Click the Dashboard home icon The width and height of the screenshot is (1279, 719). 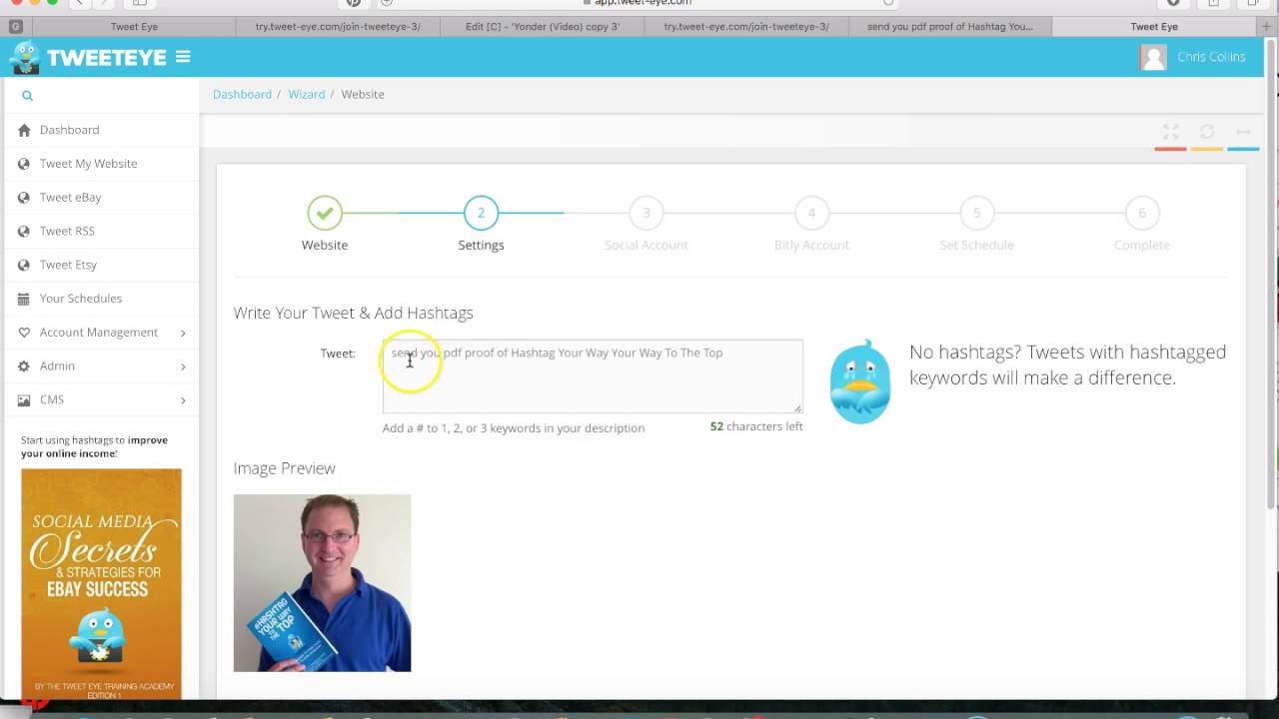pos(24,130)
